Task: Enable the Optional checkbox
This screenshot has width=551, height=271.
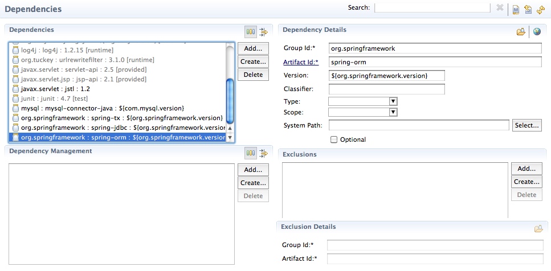Action: (334, 139)
